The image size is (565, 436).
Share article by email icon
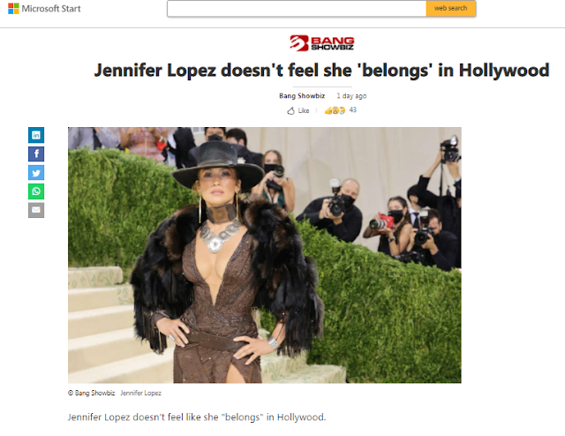pos(36,210)
